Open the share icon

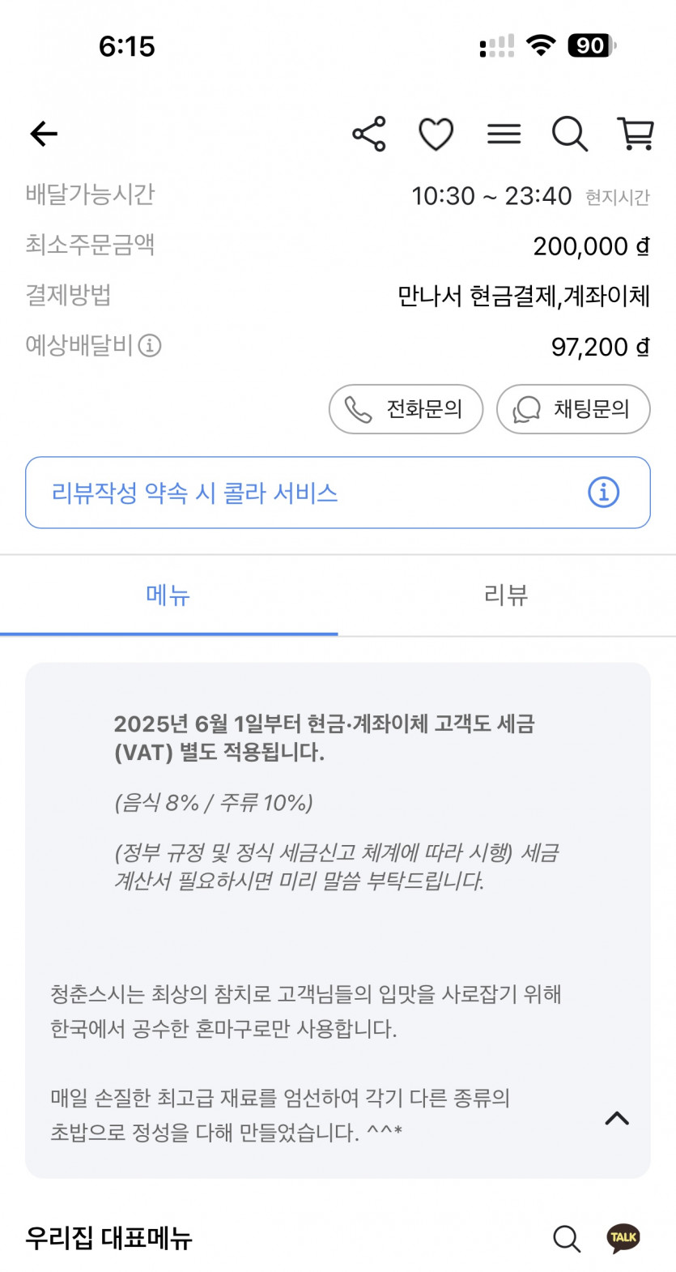[x=369, y=134]
